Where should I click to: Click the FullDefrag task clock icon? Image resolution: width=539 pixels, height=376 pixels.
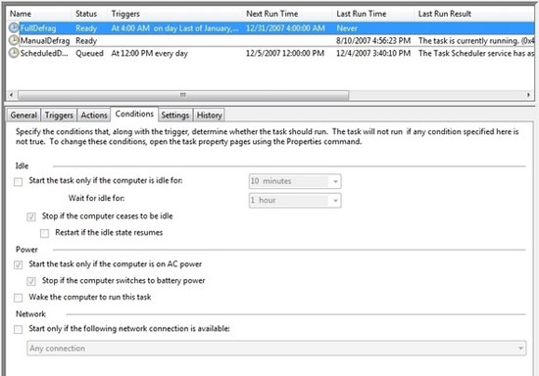(x=14, y=27)
